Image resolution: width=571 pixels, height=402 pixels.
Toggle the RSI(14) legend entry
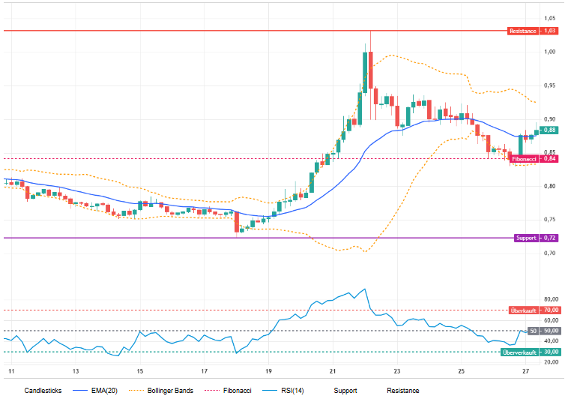[x=292, y=391]
